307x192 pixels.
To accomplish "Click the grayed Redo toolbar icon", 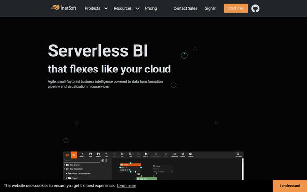I will [x=114, y=155].
